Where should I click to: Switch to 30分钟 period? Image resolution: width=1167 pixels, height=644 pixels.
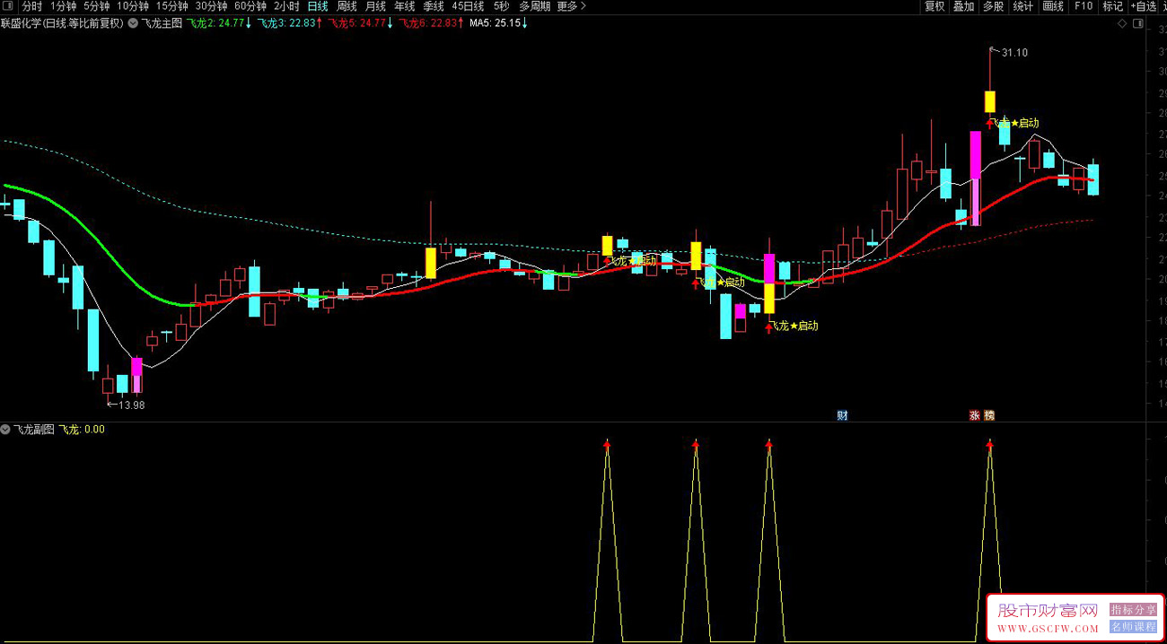pos(212,6)
